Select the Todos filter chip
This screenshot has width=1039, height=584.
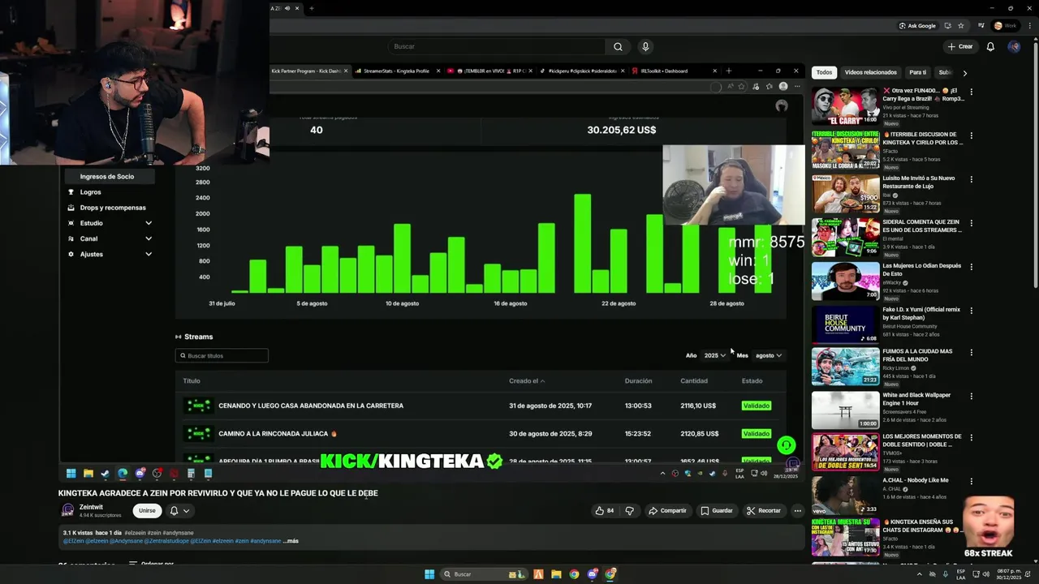tap(824, 72)
